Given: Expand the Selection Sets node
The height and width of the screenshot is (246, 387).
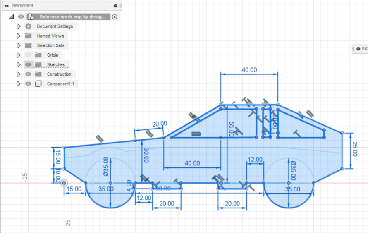Looking at the screenshot, I should (18, 45).
